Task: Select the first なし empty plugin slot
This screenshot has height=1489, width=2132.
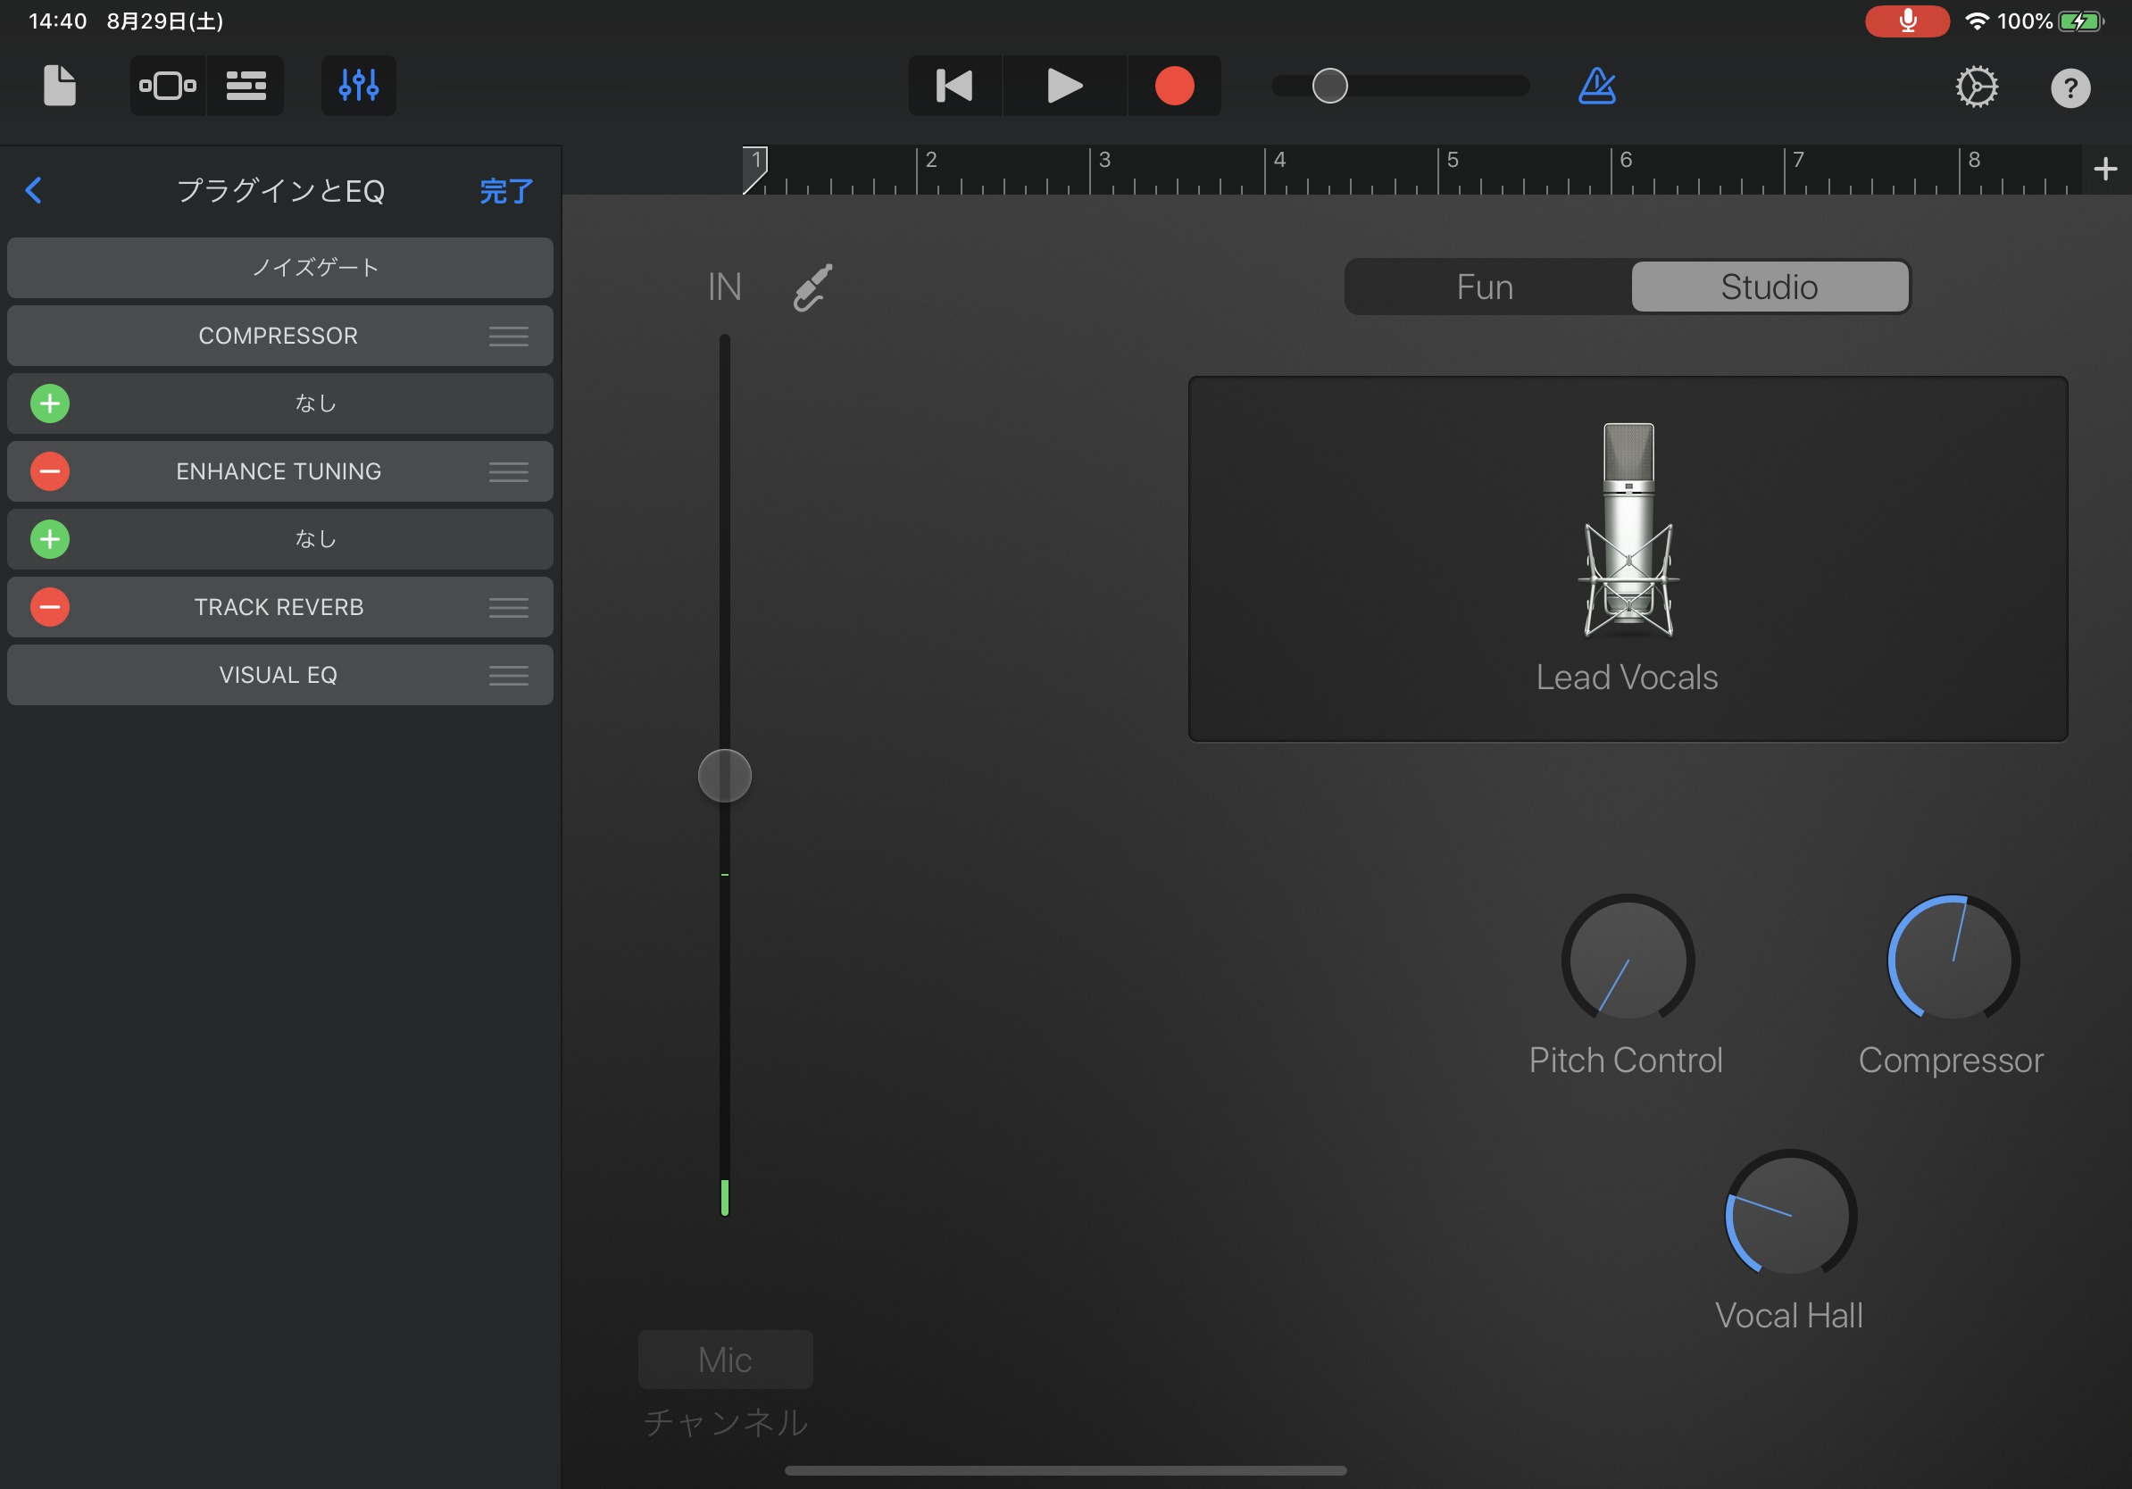Action: pyautogui.click(x=279, y=403)
